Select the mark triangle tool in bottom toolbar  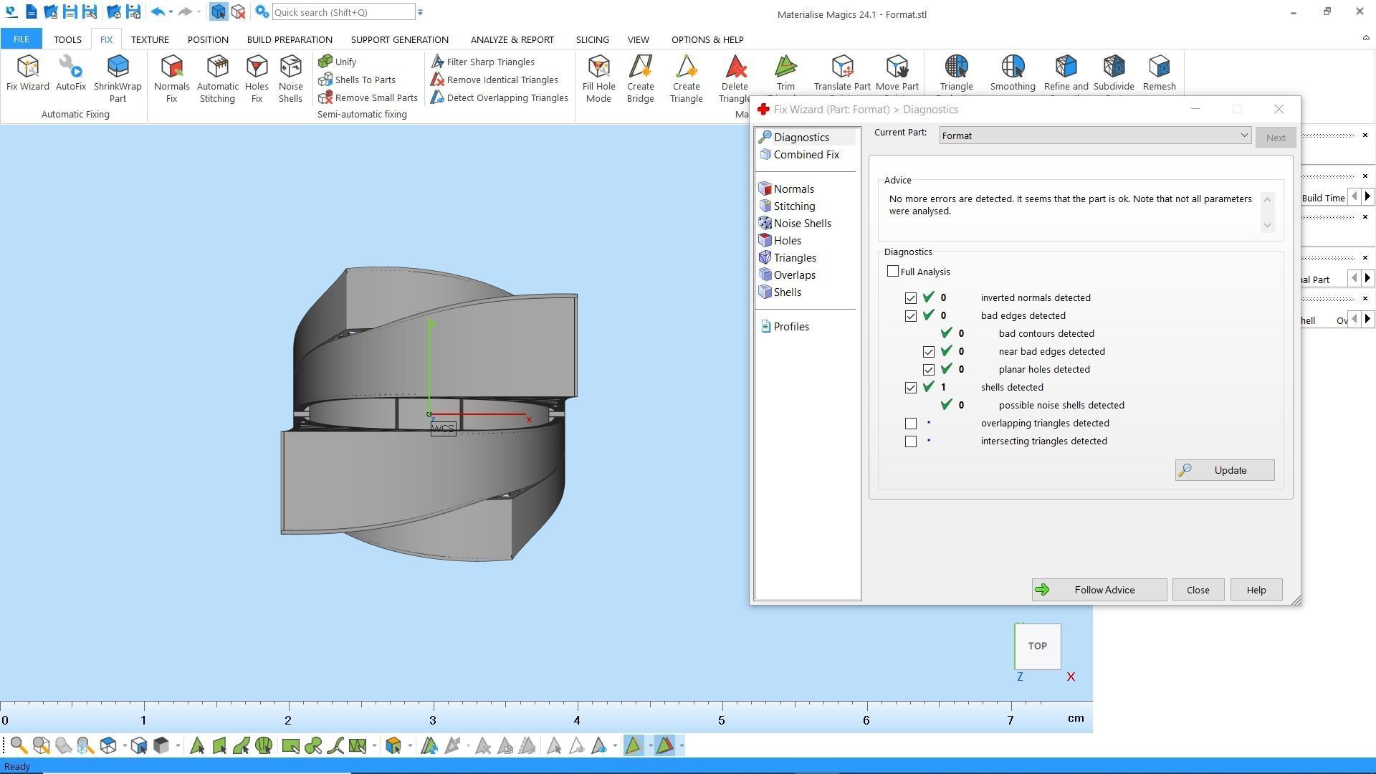(x=196, y=746)
